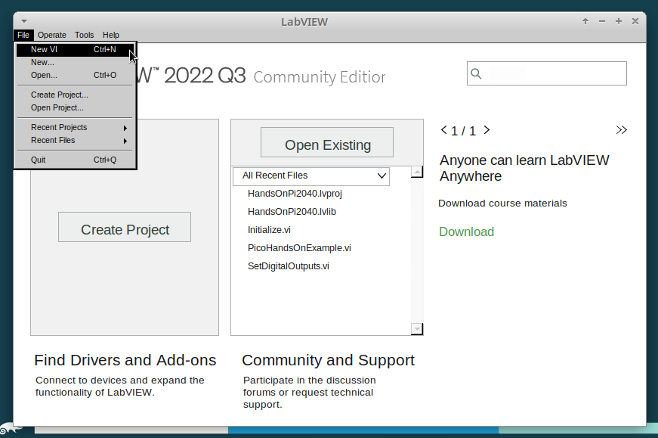Open HandsOnPi2040.lvlib from recent list
The image size is (658, 438).
292,211
